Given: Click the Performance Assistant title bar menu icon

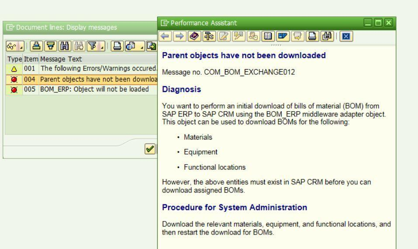Looking at the screenshot, I should (165, 23).
